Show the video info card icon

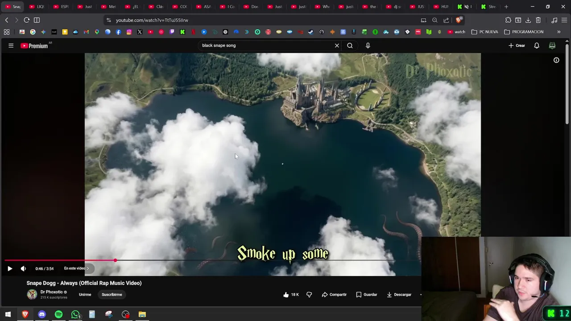pos(556,60)
